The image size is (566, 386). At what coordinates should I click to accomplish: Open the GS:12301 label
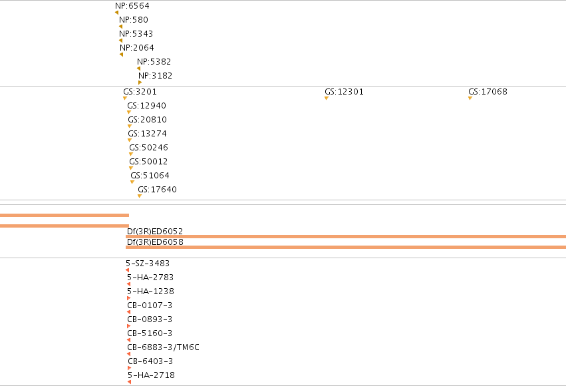tap(344, 92)
